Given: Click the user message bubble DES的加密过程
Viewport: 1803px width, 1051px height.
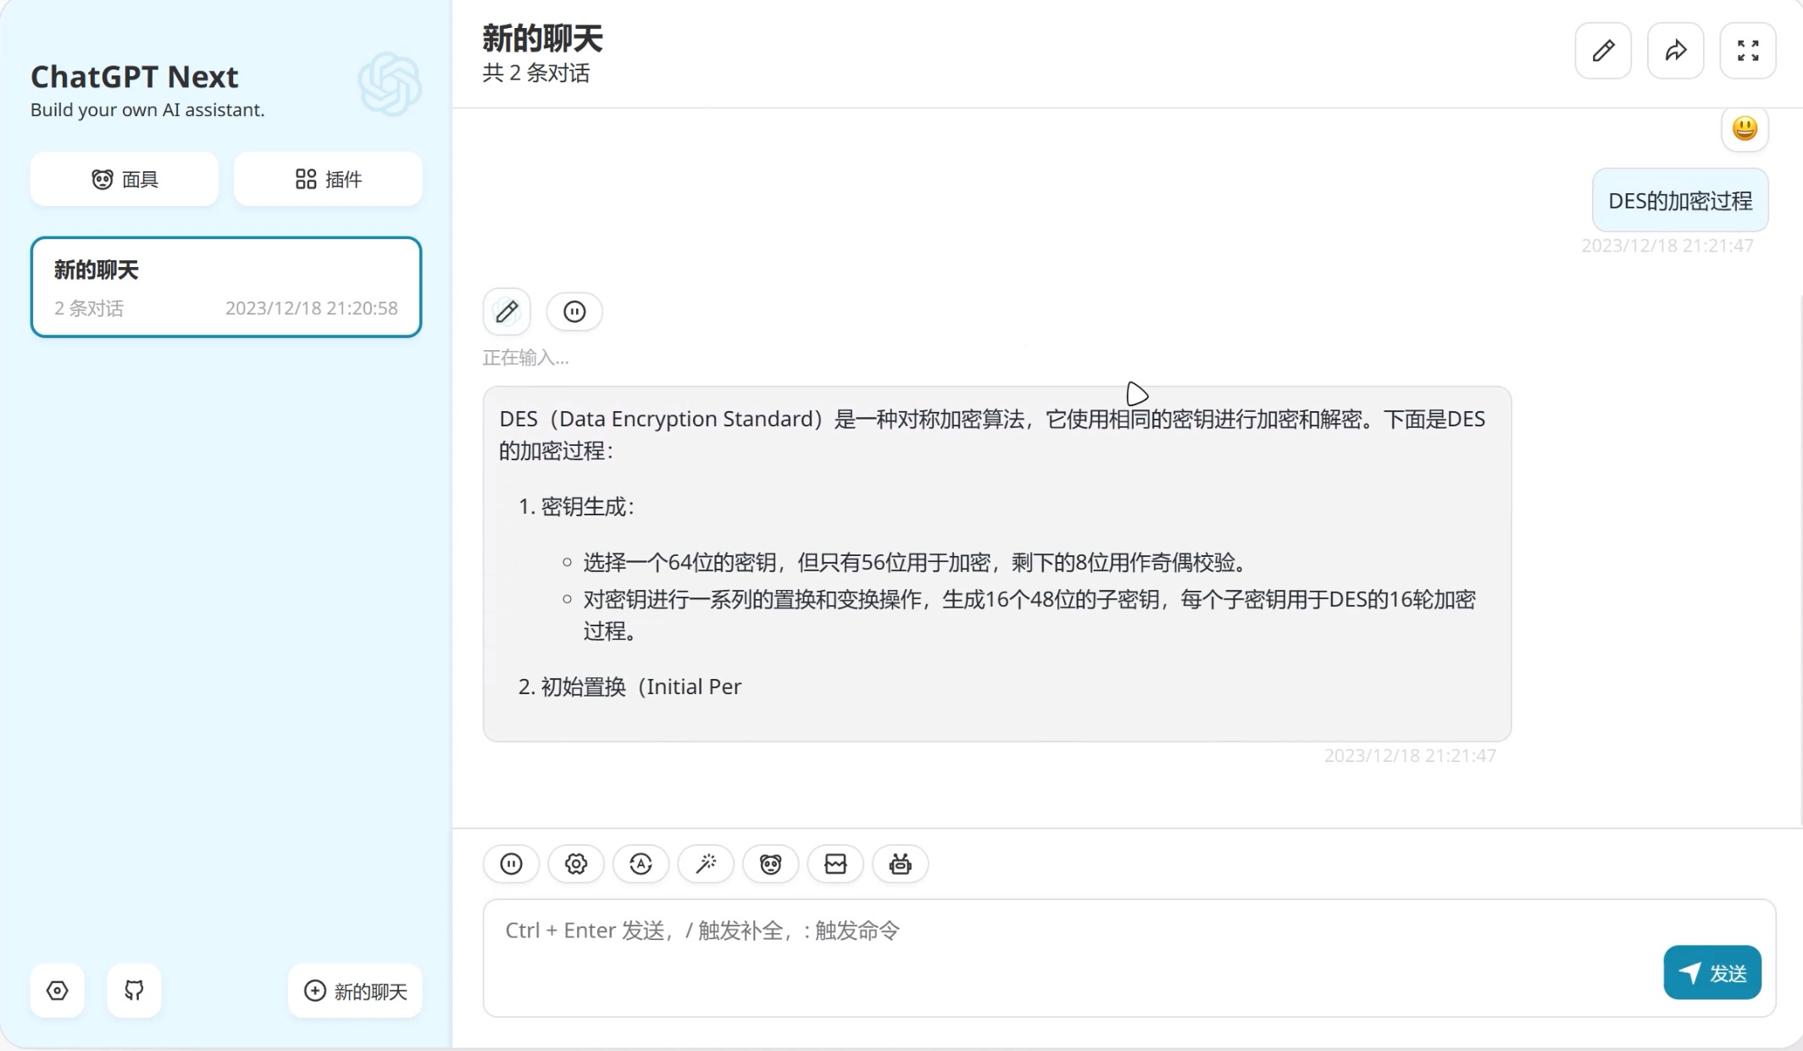Looking at the screenshot, I should point(1680,200).
